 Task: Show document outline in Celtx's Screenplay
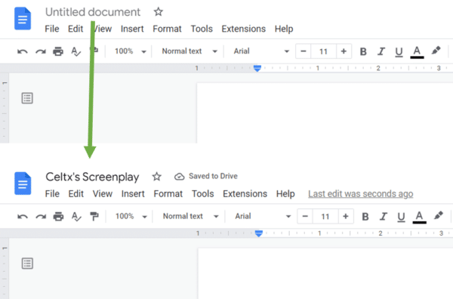27,264
